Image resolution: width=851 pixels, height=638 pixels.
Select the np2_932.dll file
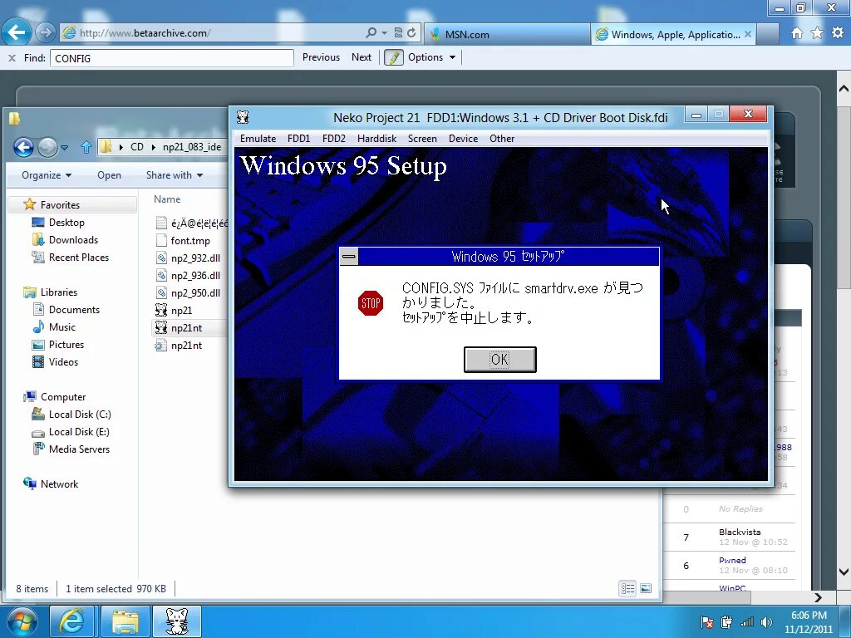(x=195, y=258)
